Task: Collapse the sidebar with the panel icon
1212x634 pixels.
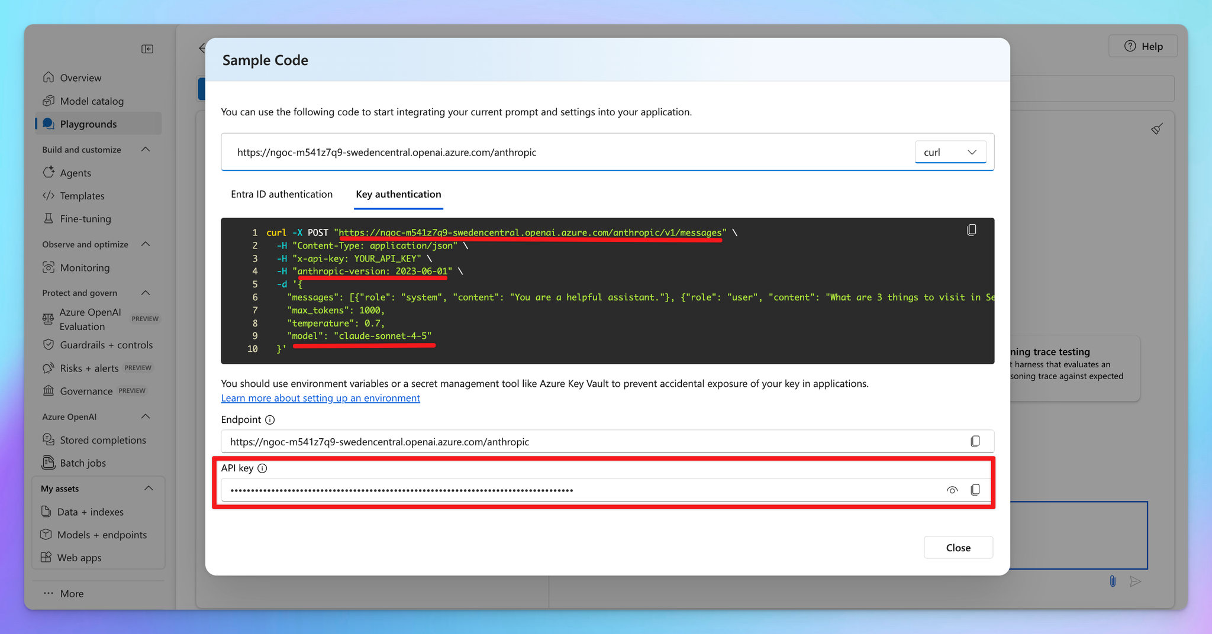Action: (x=147, y=49)
